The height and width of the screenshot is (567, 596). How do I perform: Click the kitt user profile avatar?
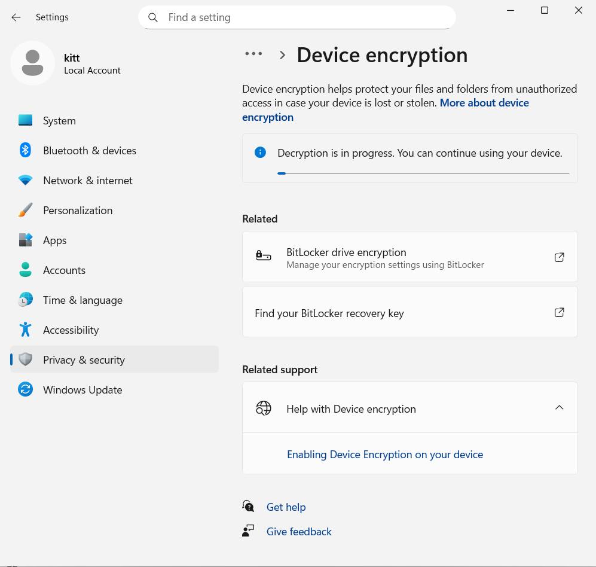pos(33,63)
